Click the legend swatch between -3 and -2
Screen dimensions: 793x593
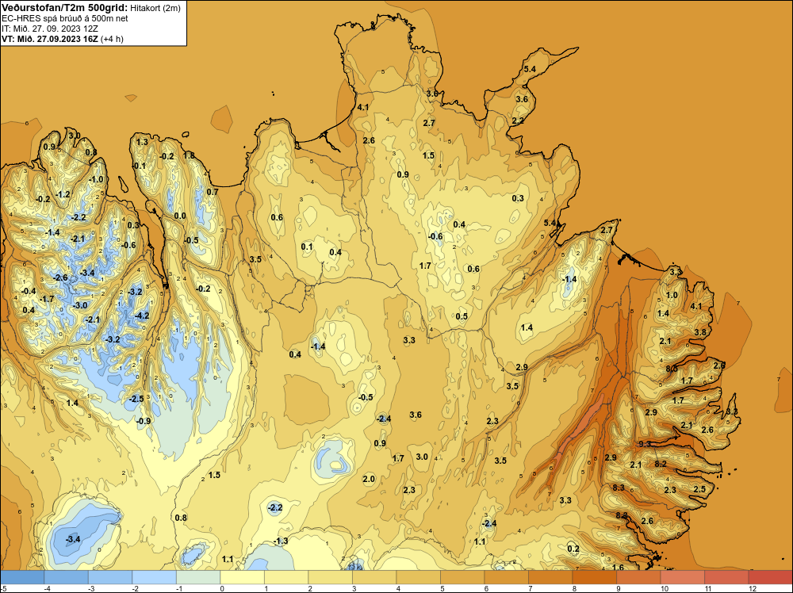(110, 577)
